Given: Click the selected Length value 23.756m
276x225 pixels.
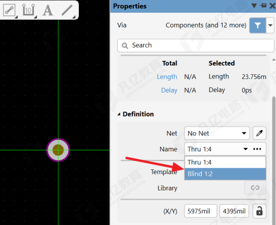Looking at the screenshot, I should [x=254, y=77].
